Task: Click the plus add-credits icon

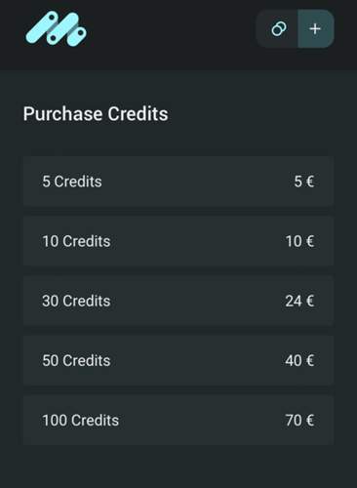Action: (x=315, y=29)
